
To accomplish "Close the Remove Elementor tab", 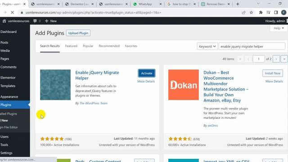I will [x=229, y=4].
